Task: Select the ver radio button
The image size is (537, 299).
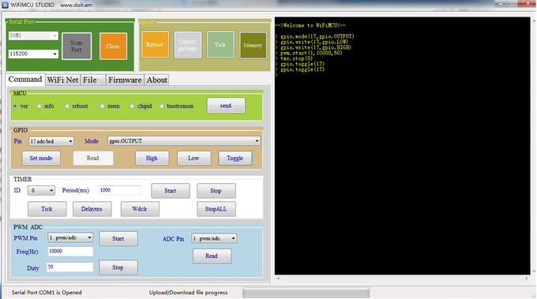Action: pyautogui.click(x=15, y=106)
